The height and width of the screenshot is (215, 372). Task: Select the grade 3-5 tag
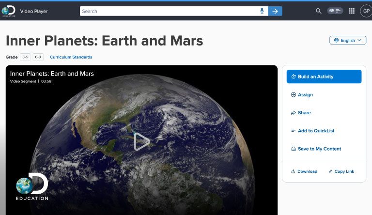click(x=25, y=57)
